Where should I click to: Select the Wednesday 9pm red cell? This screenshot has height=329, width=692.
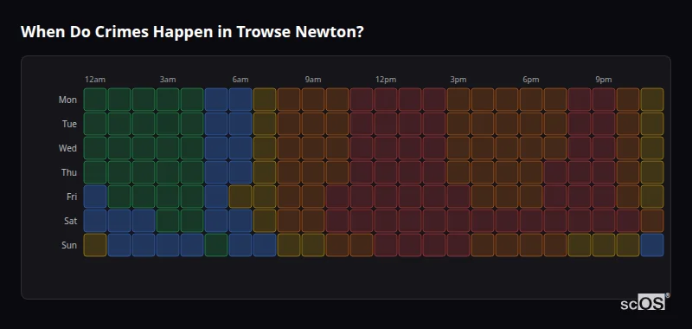pyautogui.click(x=604, y=148)
